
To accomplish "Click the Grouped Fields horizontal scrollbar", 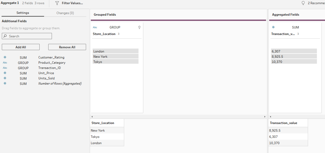I will pos(178,117).
